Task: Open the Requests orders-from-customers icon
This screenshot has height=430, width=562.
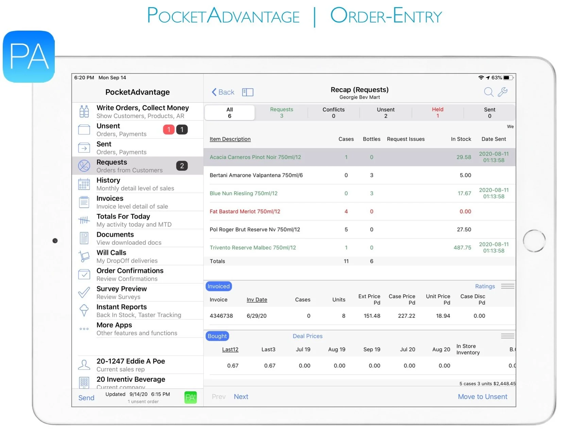Action: pyautogui.click(x=84, y=166)
